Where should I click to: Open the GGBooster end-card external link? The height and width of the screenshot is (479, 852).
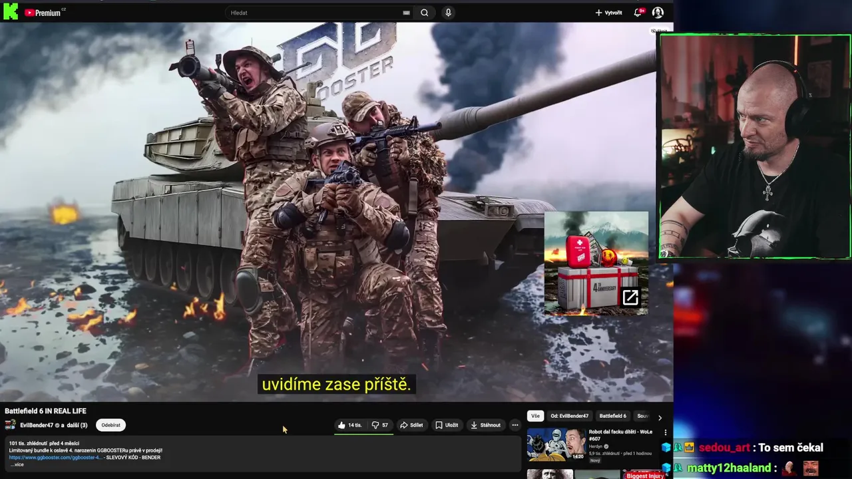(x=630, y=297)
